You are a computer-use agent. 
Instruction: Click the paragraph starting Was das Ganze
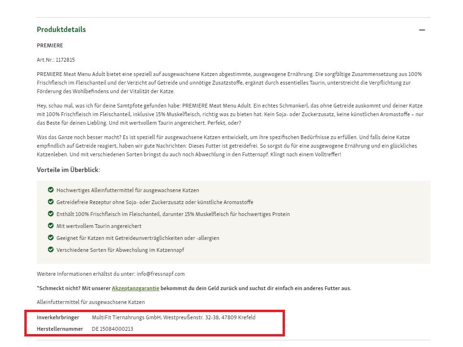227,146
